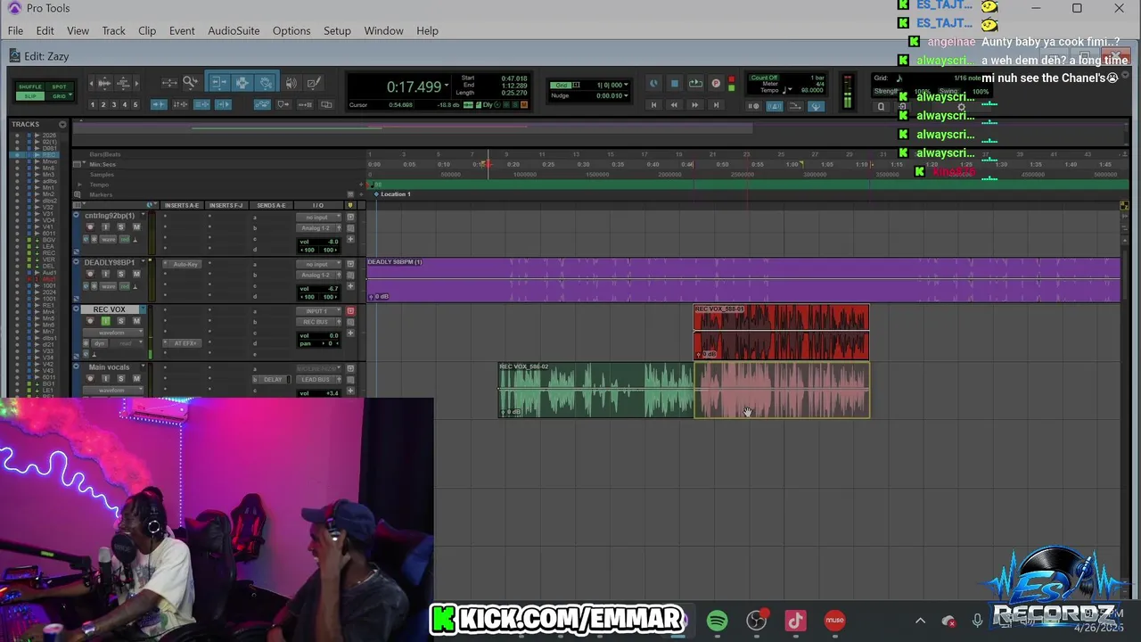Open REC VOX automation mode read selector
The height and width of the screenshot is (642, 1141).
tap(127, 343)
